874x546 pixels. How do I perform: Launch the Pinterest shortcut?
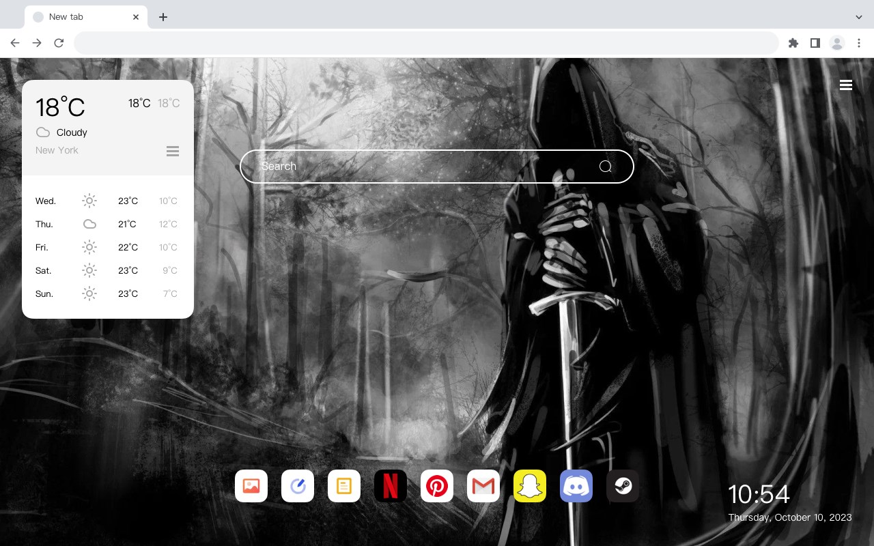(437, 486)
